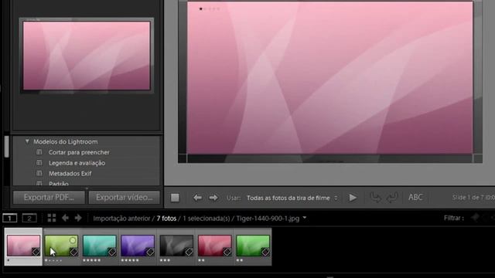This screenshot has width=495, height=278.
Task: Click Exportar PDF button
Action: [49, 198]
